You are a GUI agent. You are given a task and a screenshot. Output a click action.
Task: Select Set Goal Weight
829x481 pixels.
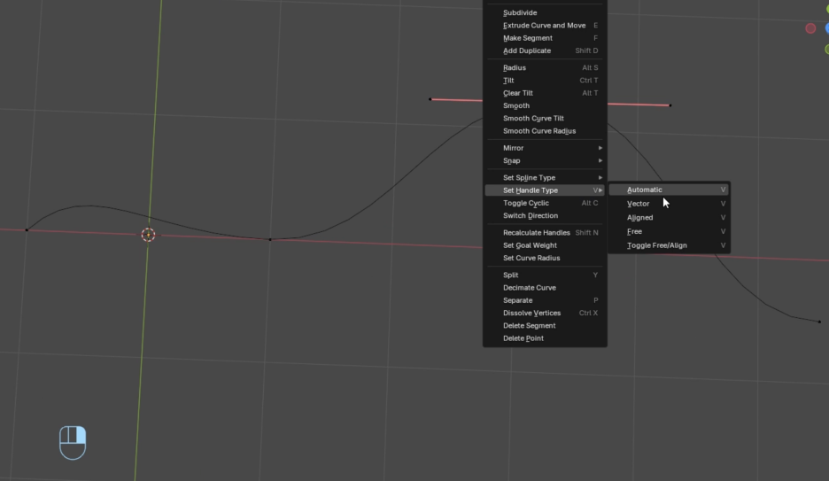[x=545, y=245]
